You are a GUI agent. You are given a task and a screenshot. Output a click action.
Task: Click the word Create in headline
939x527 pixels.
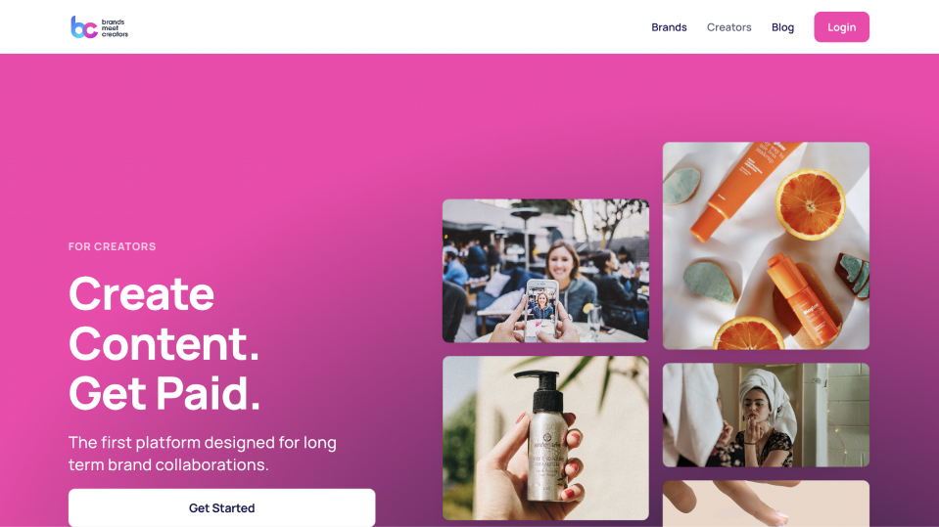[141, 293]
